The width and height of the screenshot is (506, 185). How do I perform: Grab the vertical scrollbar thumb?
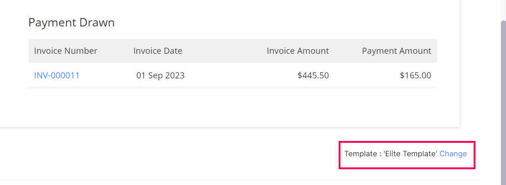coord(503,103)
